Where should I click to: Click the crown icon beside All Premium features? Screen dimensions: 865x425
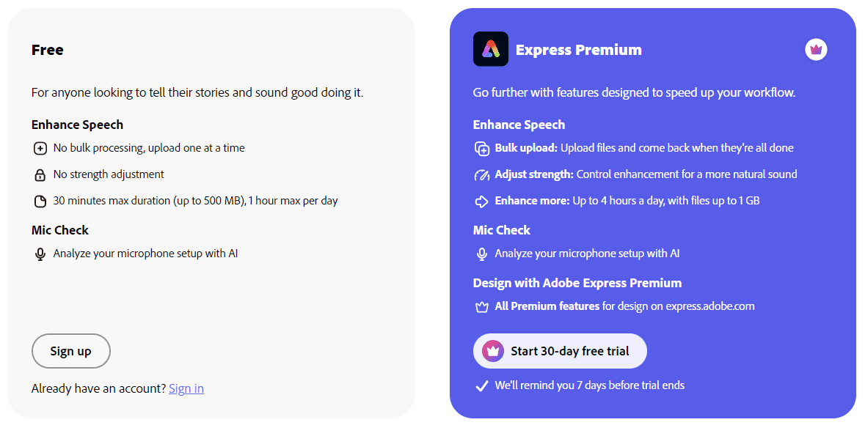(x=481, y=307)
